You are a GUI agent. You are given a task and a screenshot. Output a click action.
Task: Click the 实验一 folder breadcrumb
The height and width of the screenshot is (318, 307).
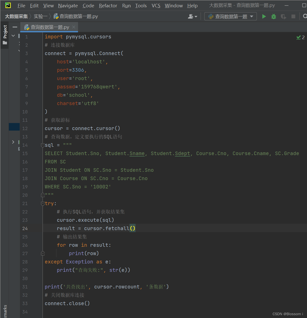[x=41, y=16]
